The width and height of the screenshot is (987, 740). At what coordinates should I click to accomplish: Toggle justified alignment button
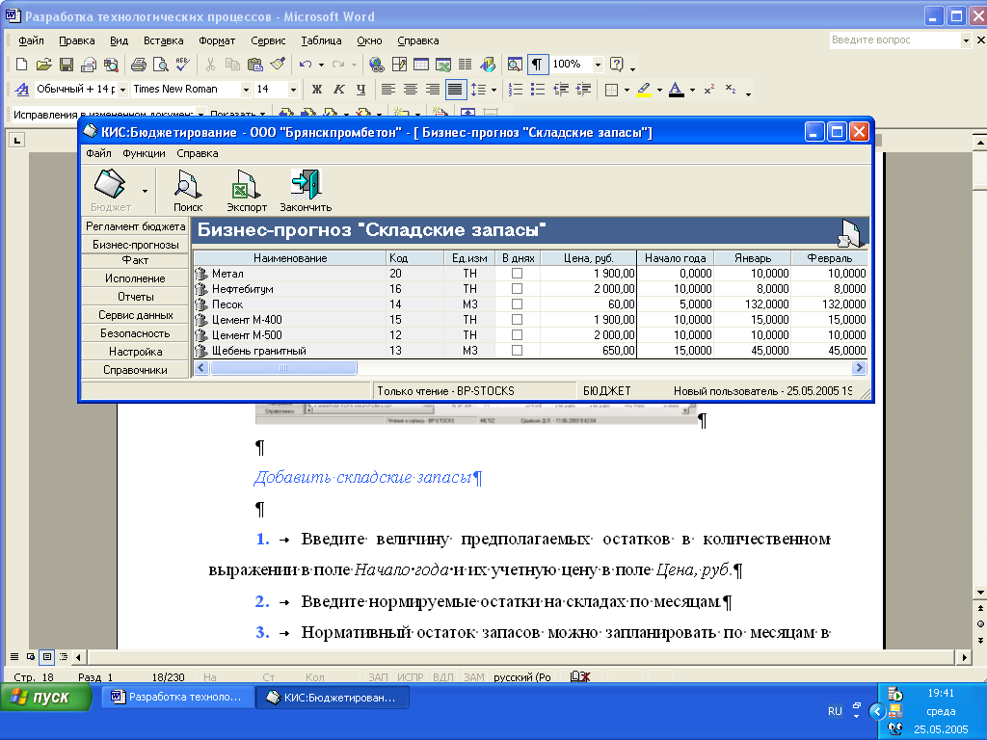(455, 90)
